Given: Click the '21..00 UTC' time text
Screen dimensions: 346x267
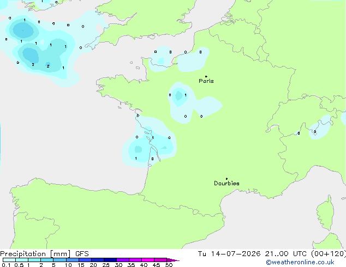Looking at the screenshot, I should pyautogui.click(x=286, y=254).
